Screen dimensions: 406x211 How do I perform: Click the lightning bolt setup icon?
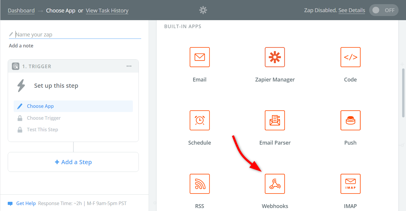(x=21, y=86)
